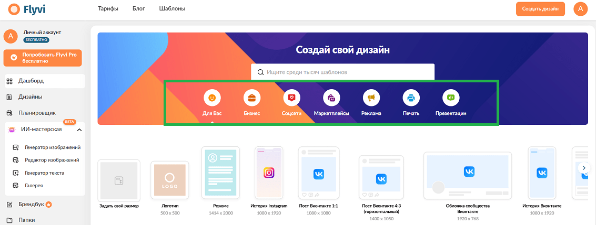
Task: Open История Instagram template thumbnail
Action: coord(269,173)
